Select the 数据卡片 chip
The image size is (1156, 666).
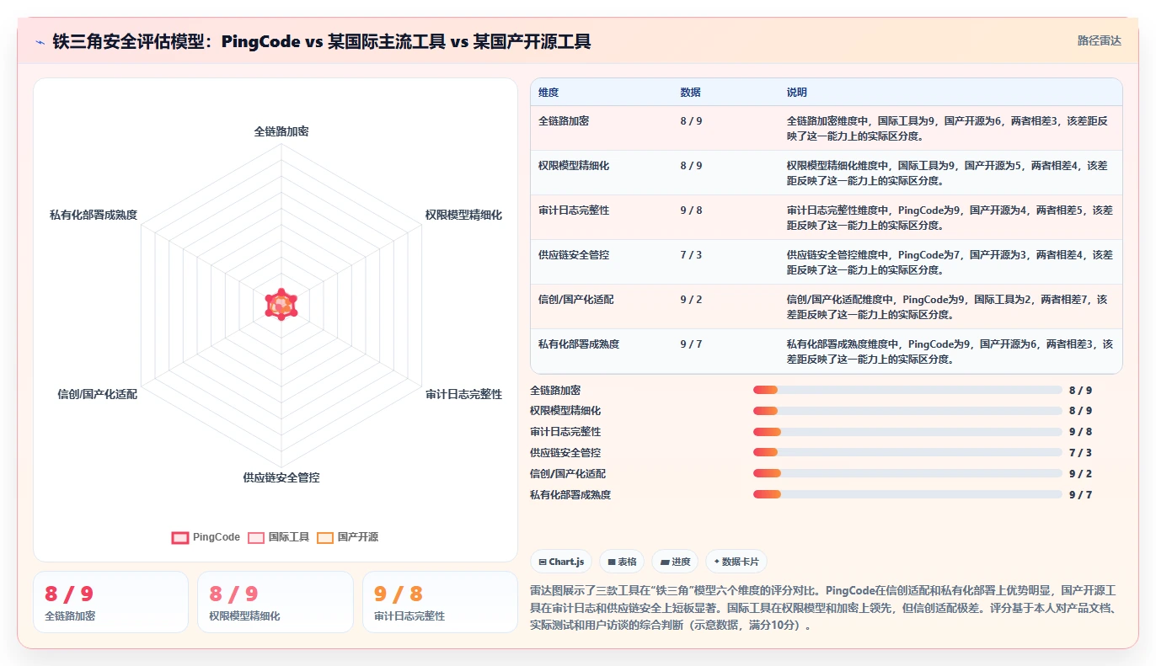click(736, 562)
